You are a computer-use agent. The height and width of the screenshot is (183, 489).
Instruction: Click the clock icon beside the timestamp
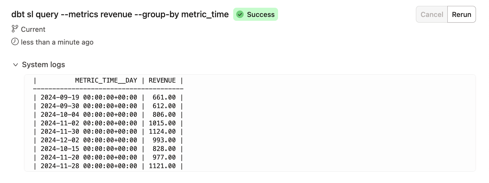tap(15, 42)
